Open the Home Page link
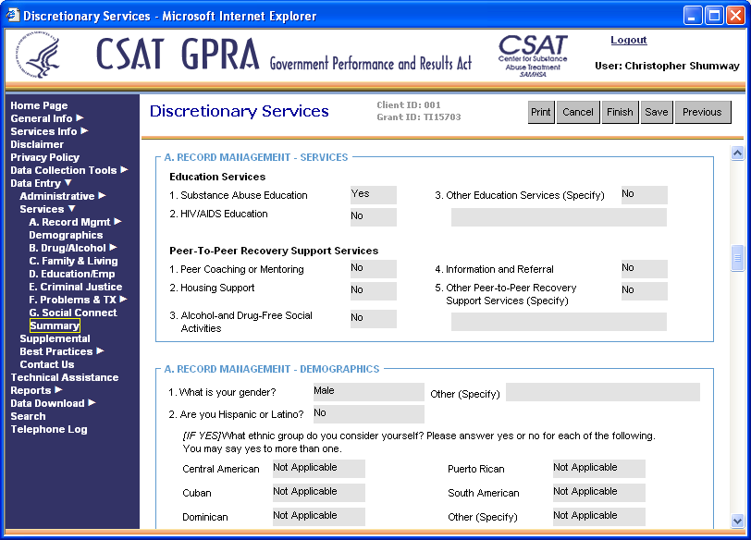 [x=39, y=105]
